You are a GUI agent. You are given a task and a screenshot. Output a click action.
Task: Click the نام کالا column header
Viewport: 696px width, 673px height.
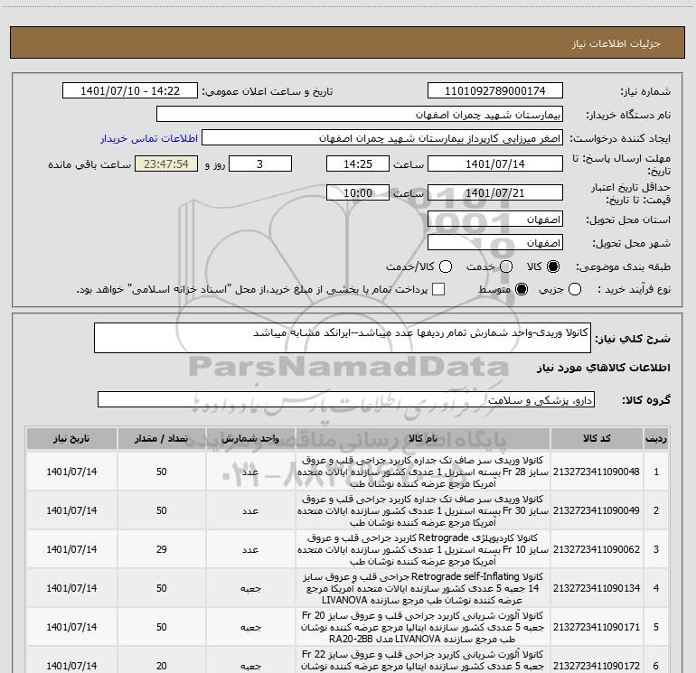coord(423,439)
